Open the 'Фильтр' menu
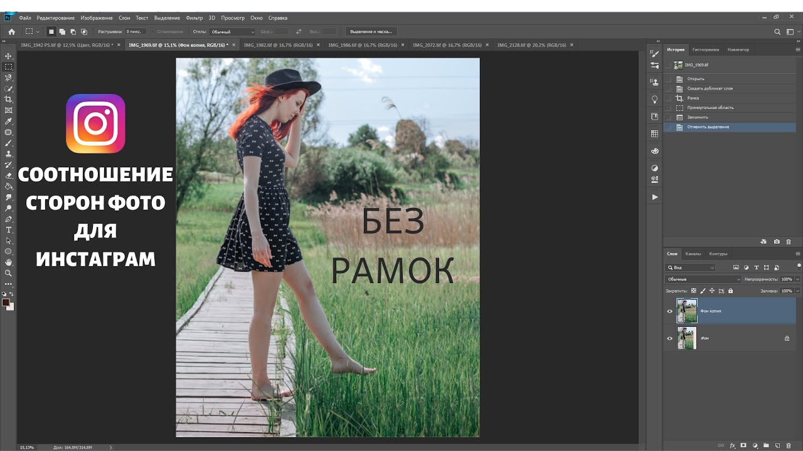Screen dimensions: 803x451 pos(194,18)
